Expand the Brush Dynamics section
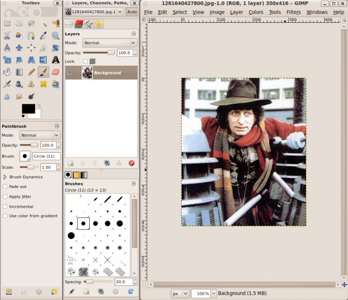Viewport: 348px width, 300px height. pos(5,177)
